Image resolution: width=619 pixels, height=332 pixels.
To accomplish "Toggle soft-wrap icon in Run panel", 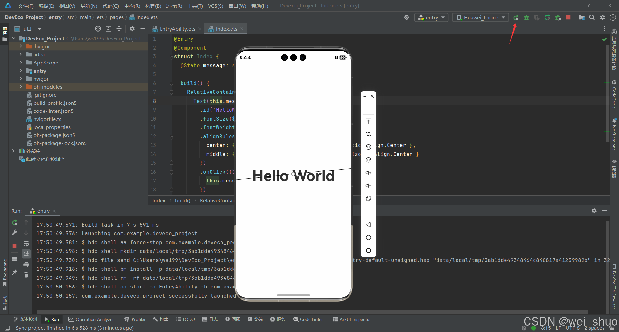I will [x=26, y=244].
